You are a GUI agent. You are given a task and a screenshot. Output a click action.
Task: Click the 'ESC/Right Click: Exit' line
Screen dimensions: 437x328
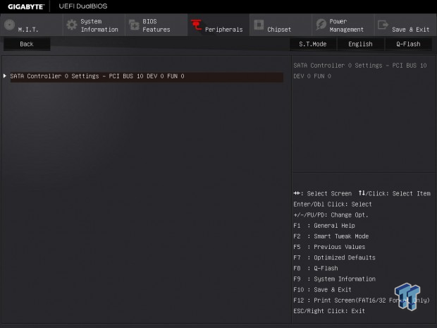pos(329,311)
